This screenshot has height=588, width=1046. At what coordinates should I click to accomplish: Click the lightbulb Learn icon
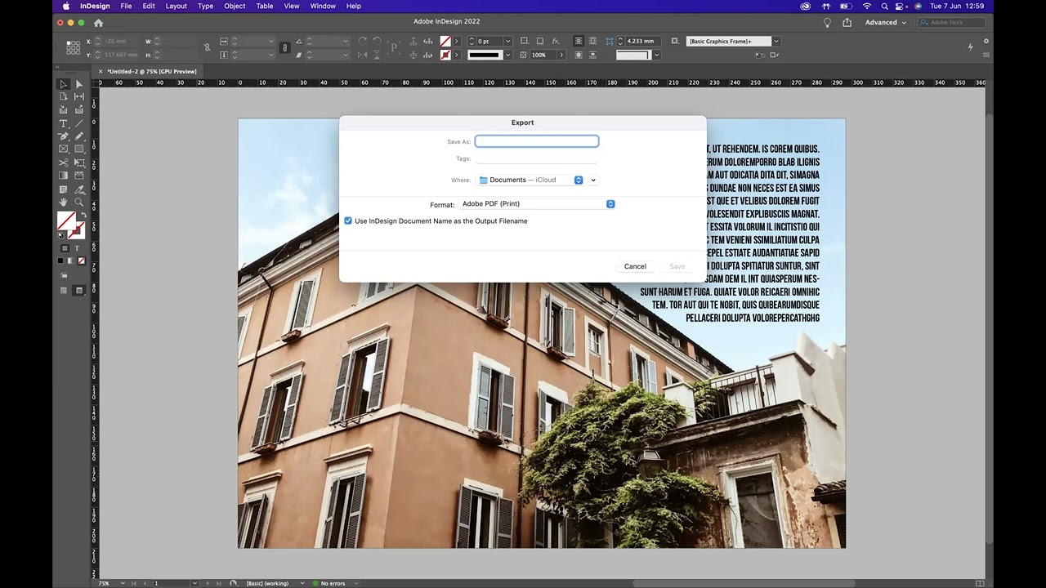827,23
